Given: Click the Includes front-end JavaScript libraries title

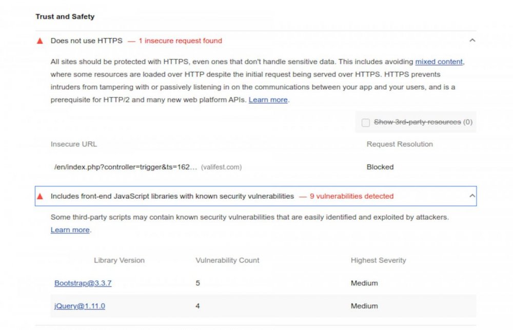Looking at the screenshot, I should coord(172,196).
